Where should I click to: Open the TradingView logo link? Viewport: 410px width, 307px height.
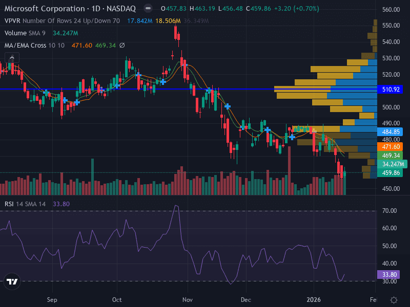click(x=12, y=281)
